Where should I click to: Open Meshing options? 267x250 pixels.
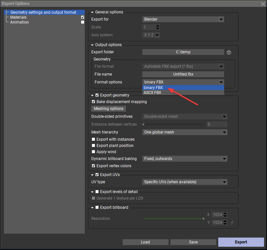[109, 109]
